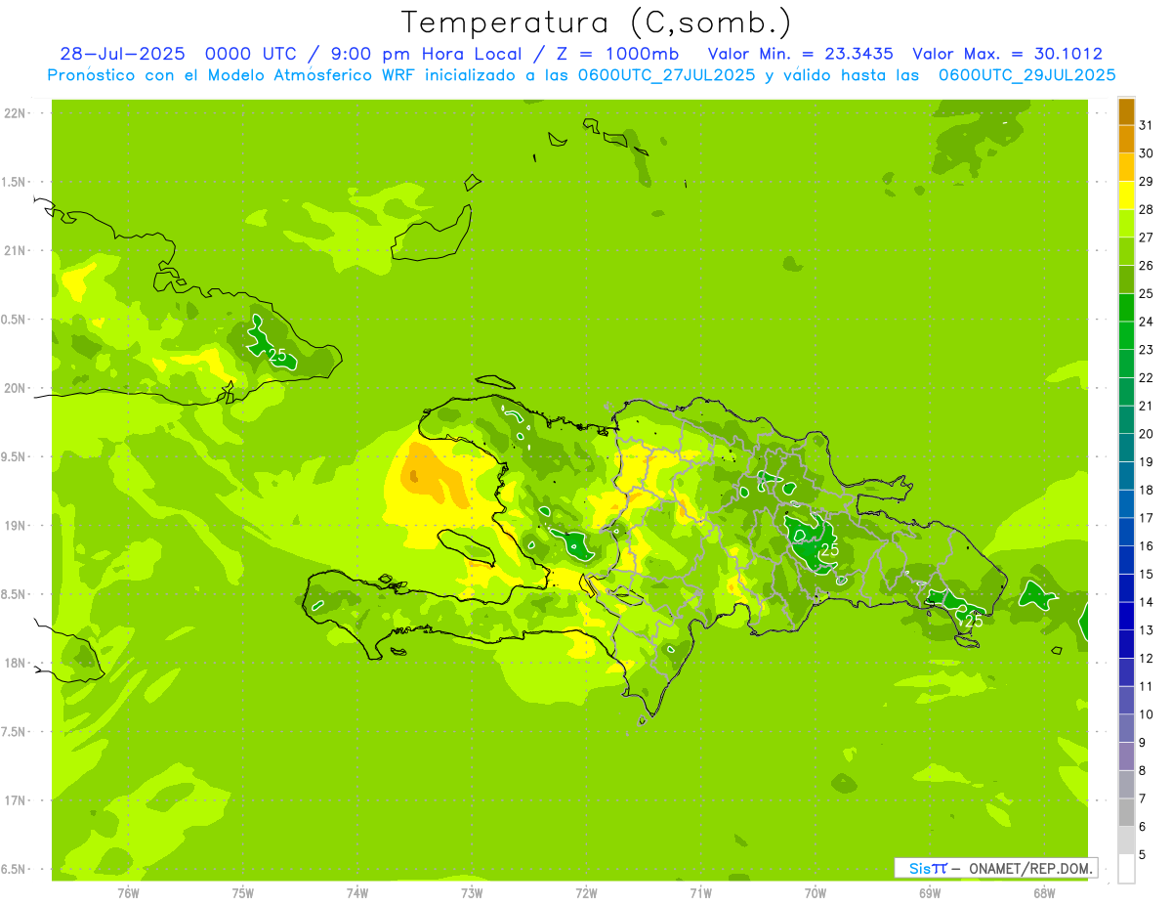Click the "76W" longitude axis label
This screenshot has width=1172, height=906.
coord(129,892)
